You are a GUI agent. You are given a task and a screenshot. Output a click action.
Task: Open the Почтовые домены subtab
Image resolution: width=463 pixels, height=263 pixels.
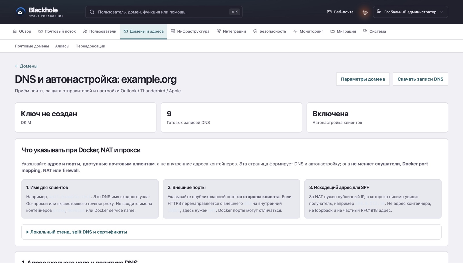coord(32,46)
